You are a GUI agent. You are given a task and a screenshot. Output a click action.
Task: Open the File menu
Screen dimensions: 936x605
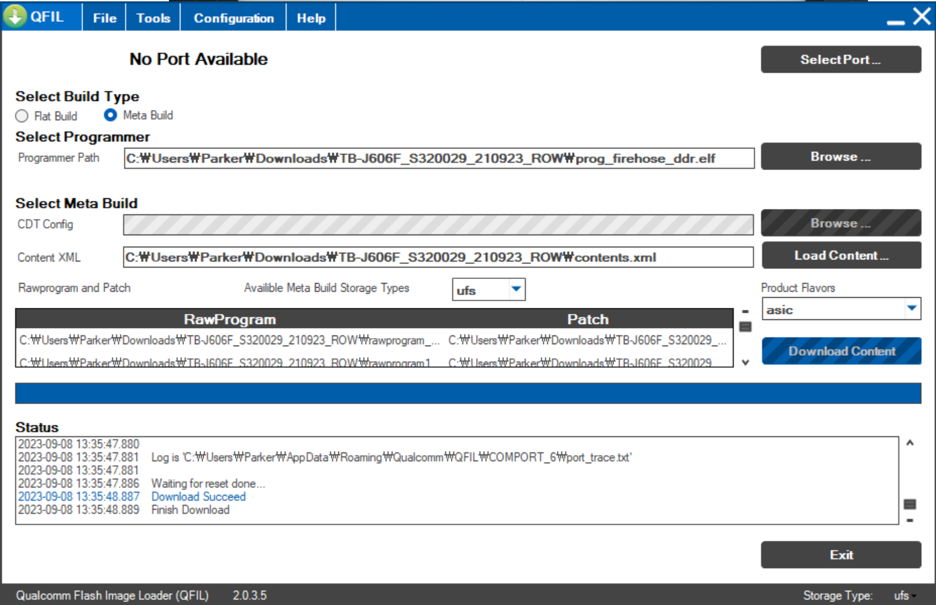coord(104,18)
